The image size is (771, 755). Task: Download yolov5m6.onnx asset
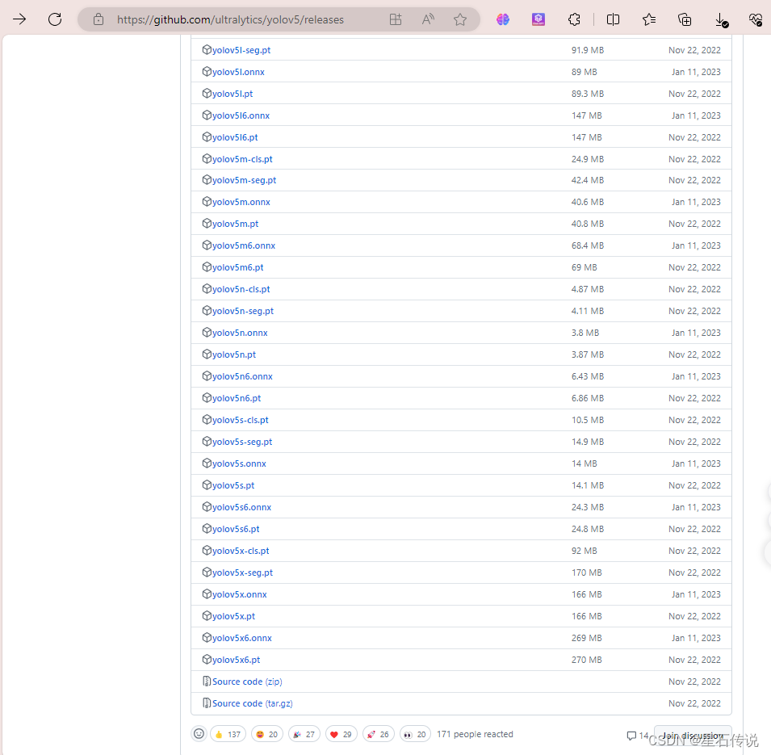244,245
